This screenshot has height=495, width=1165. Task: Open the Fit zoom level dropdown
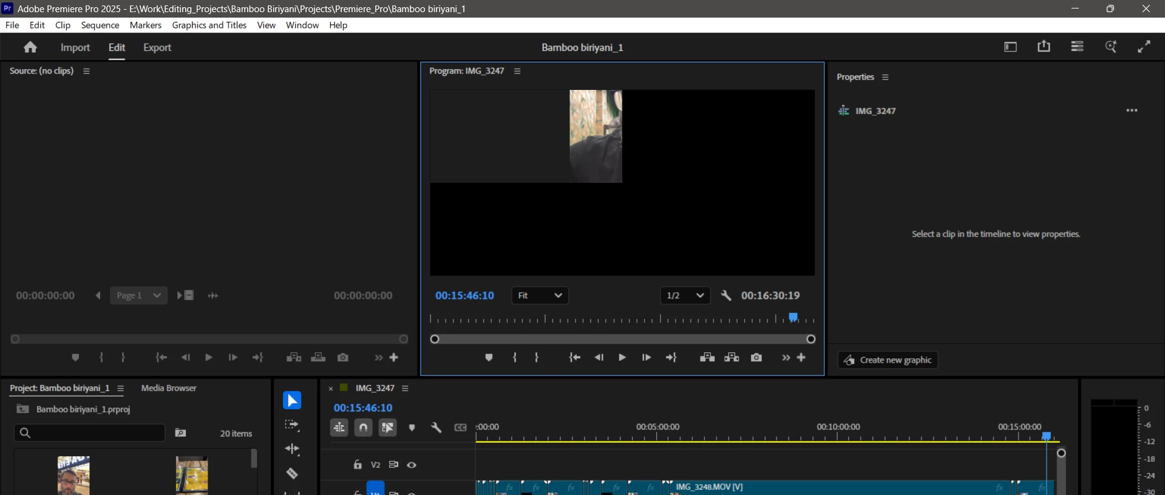pyautogui.click(x=540, y=296)
